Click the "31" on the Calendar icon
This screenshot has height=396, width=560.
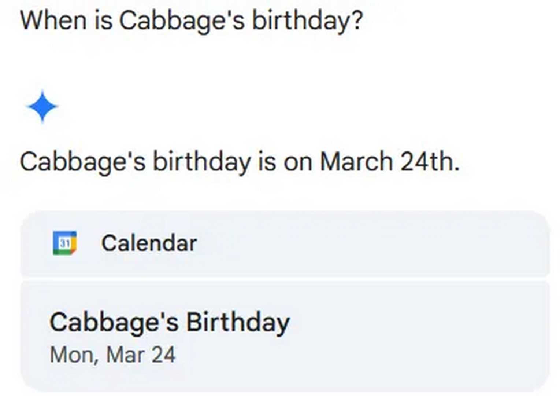pyautogui.click(x=65, y=243)
